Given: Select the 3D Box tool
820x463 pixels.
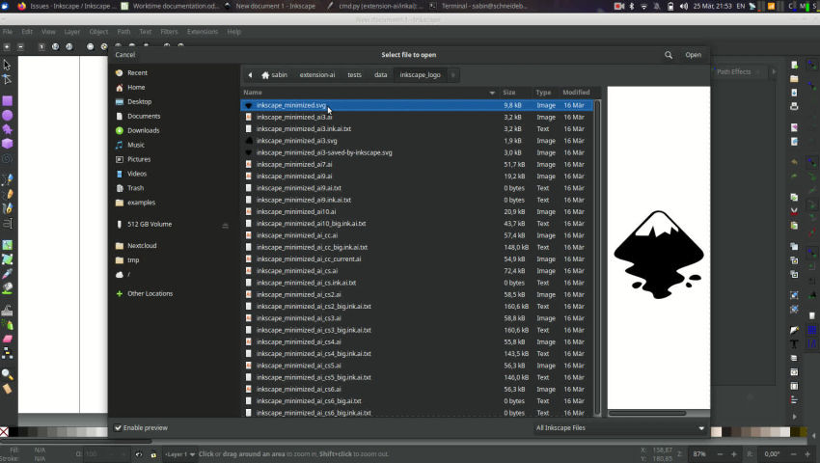Looking at the screenshot, I should pyautogui.click(x=7, y=143).
